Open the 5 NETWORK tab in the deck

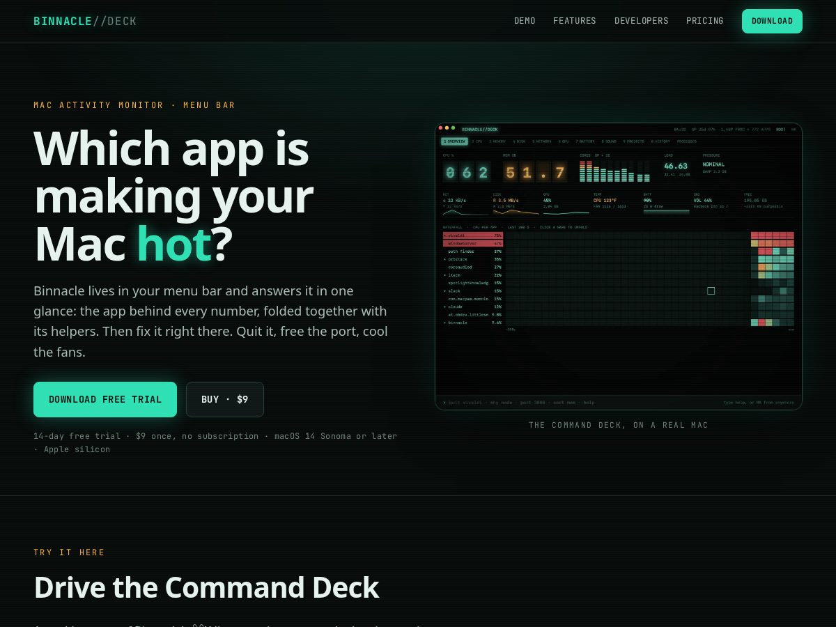pyautogui.click(x=542, y=141)
